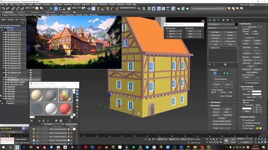Choose Edge constraint radio button

click(252, 32)
